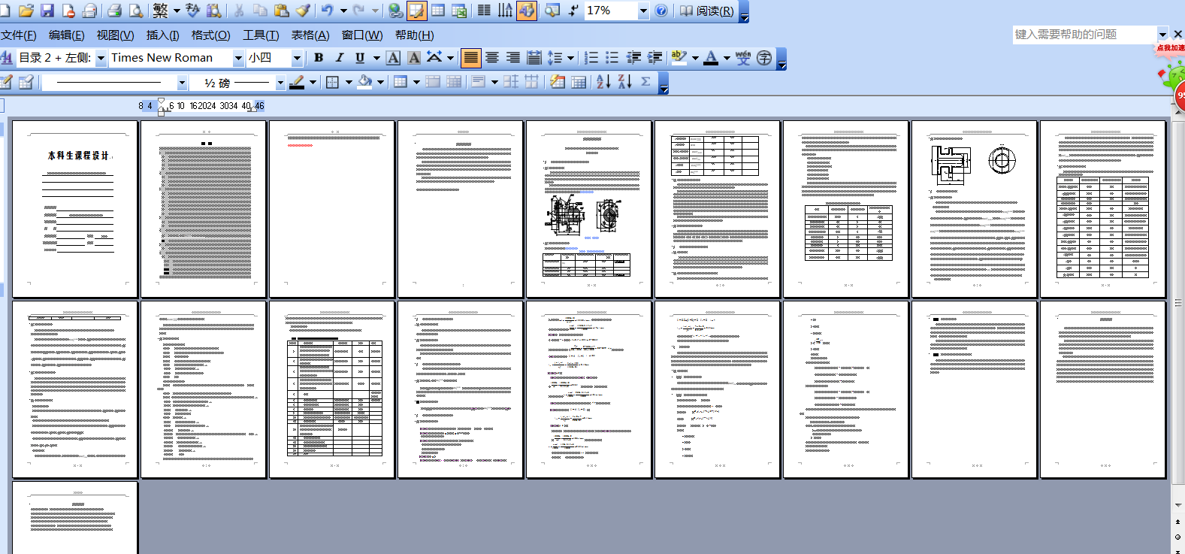Open the 编辑(E) Edit menu
The image size is (1185, 554).
tap(67, 35)
